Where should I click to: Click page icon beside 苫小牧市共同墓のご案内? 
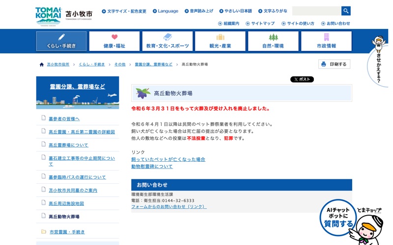pyautogui.click(x=44, y=189)
